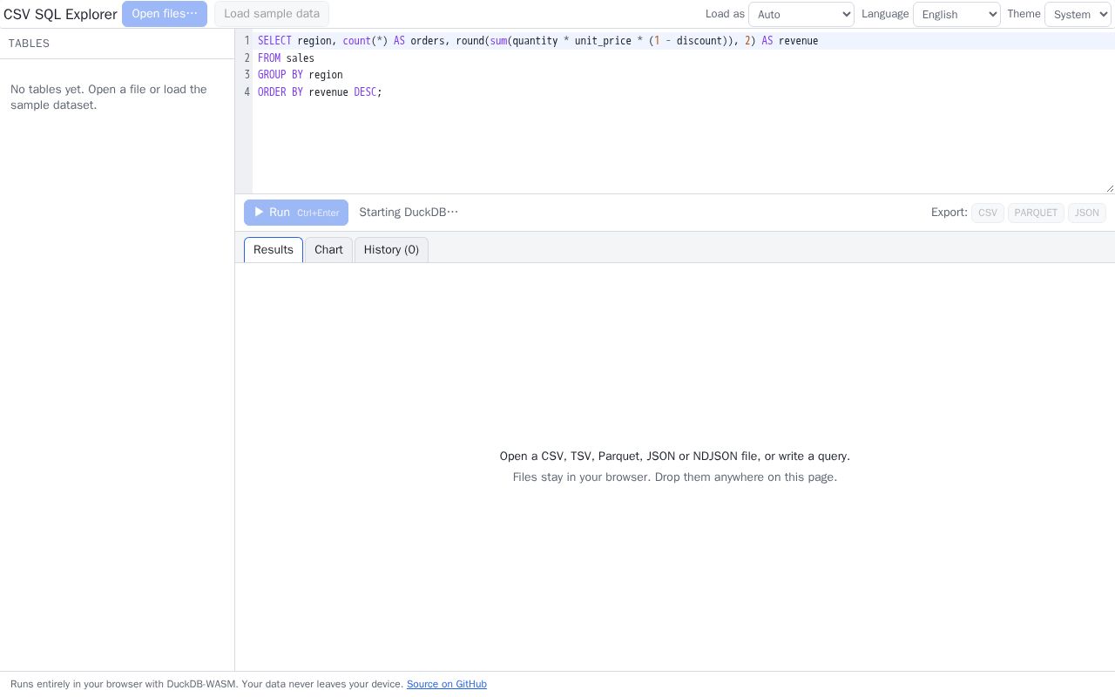Open the Load as dropdown

click(x=801, y=14)
